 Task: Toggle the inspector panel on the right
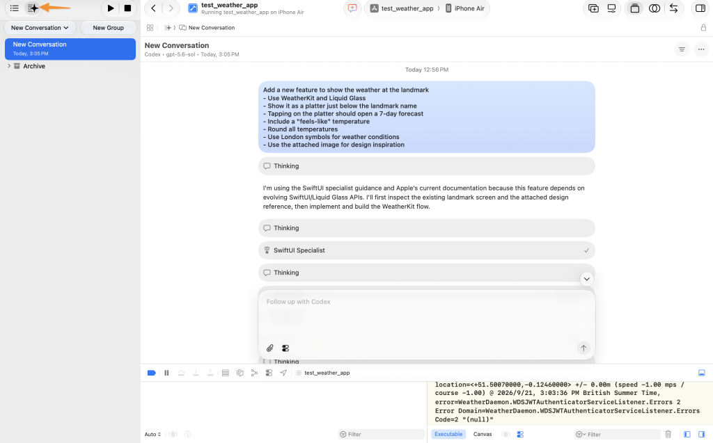[x=700, y=8]
